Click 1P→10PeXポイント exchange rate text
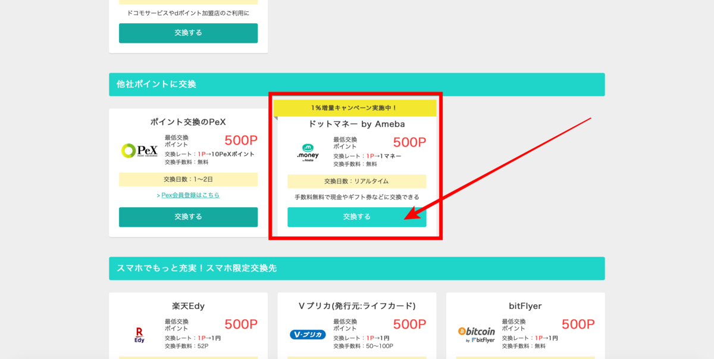Screen dimensions: 714x359 (226, 154)
